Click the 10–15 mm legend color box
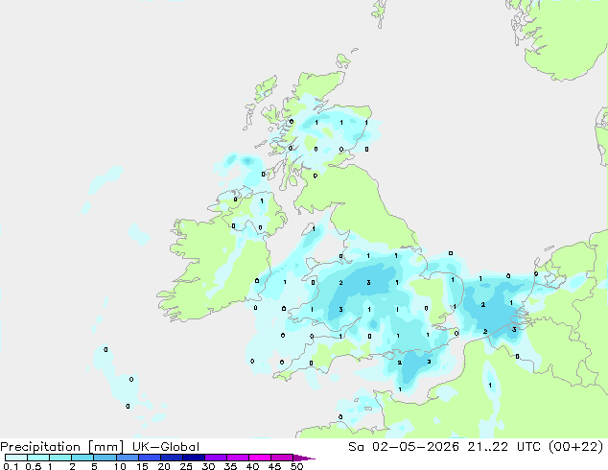 point(128,458)
